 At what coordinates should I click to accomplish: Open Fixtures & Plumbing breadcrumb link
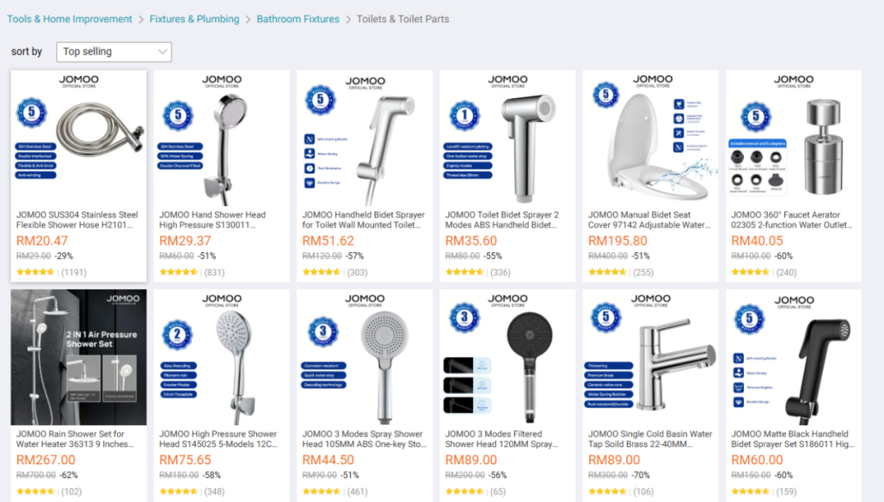(194, 19)
